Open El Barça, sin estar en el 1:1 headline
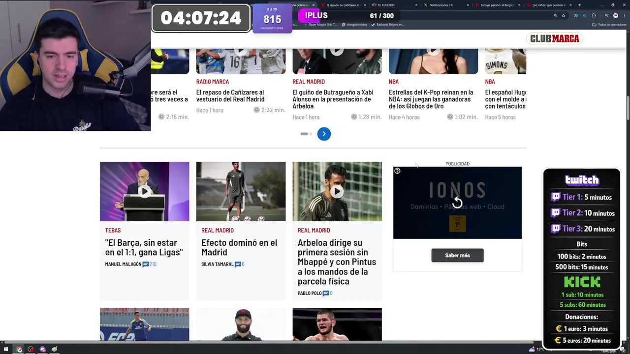Screen dimensions: 630x354 144,247
